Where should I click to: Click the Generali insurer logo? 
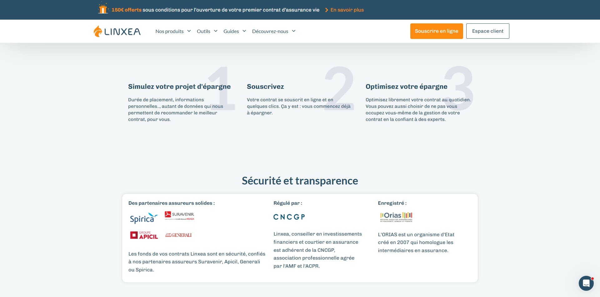(x=178, y=235)
